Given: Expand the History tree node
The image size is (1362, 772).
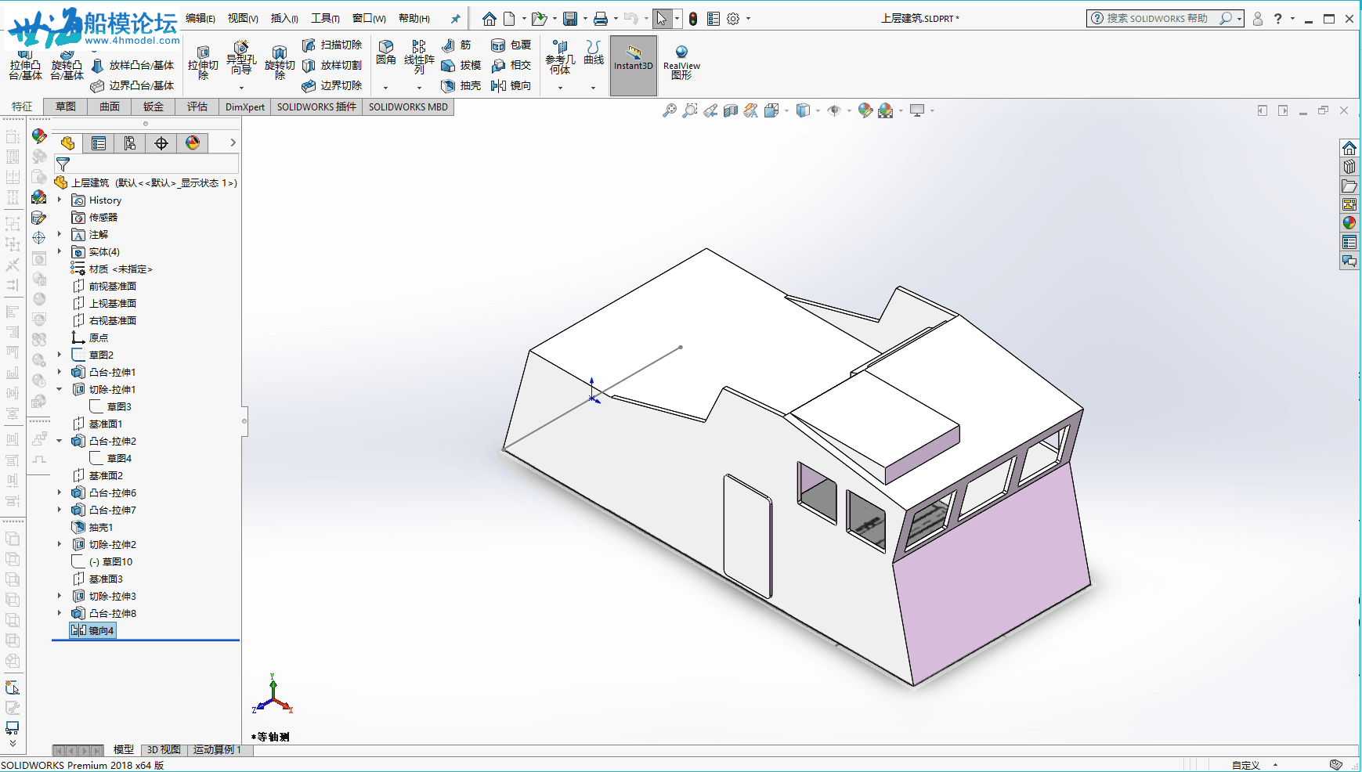Looking at the screenshot, I should [x=60, y=200].
